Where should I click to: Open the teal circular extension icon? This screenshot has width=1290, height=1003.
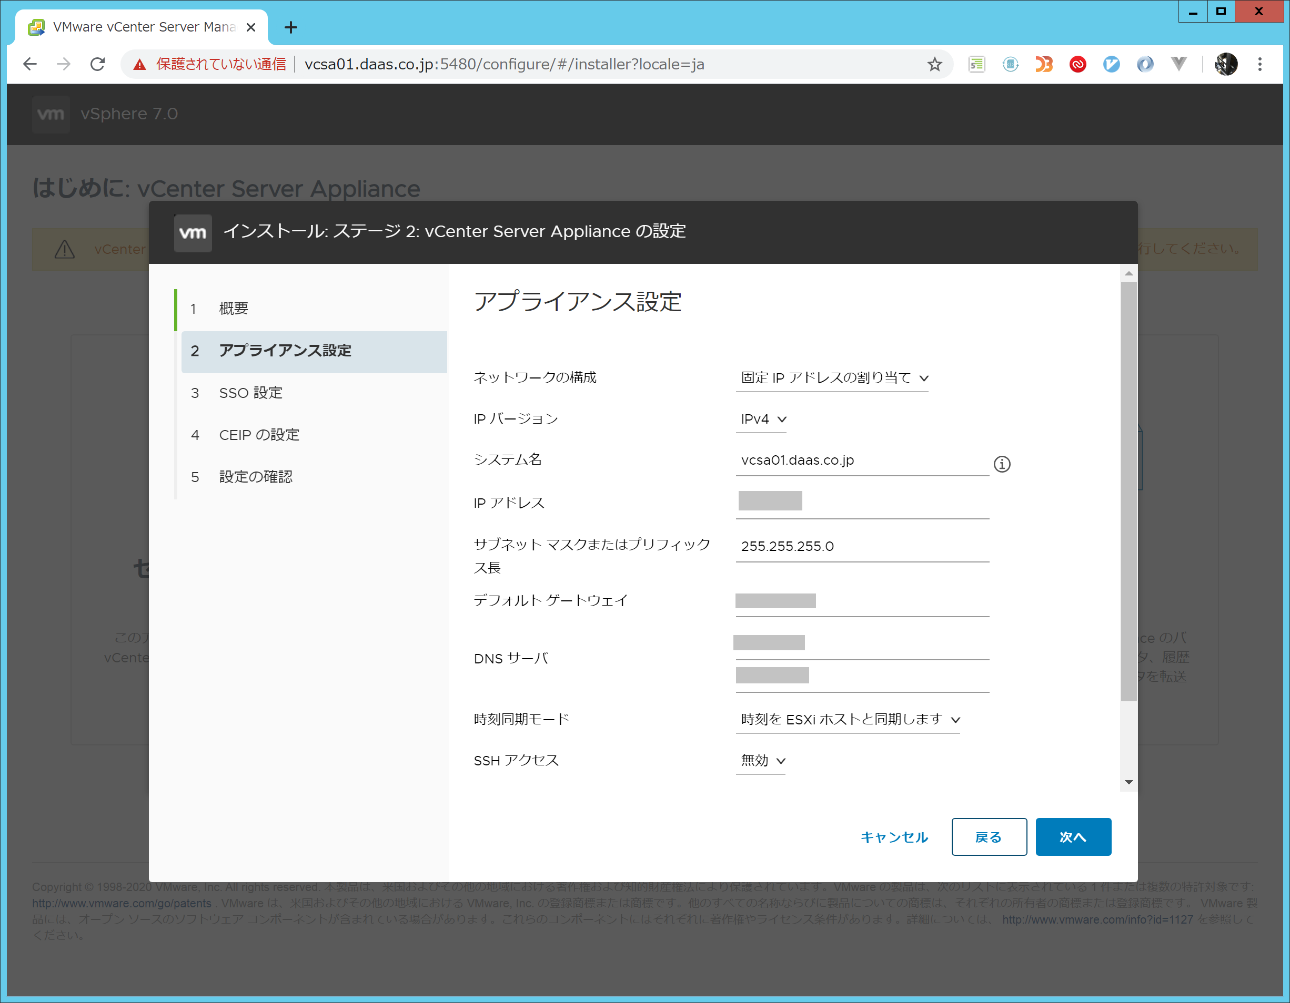click(1011, 64)
